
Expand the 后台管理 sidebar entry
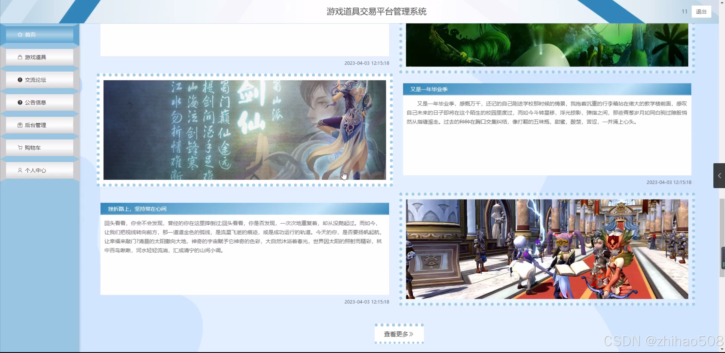pyautogui.click(x=35, y=125)
